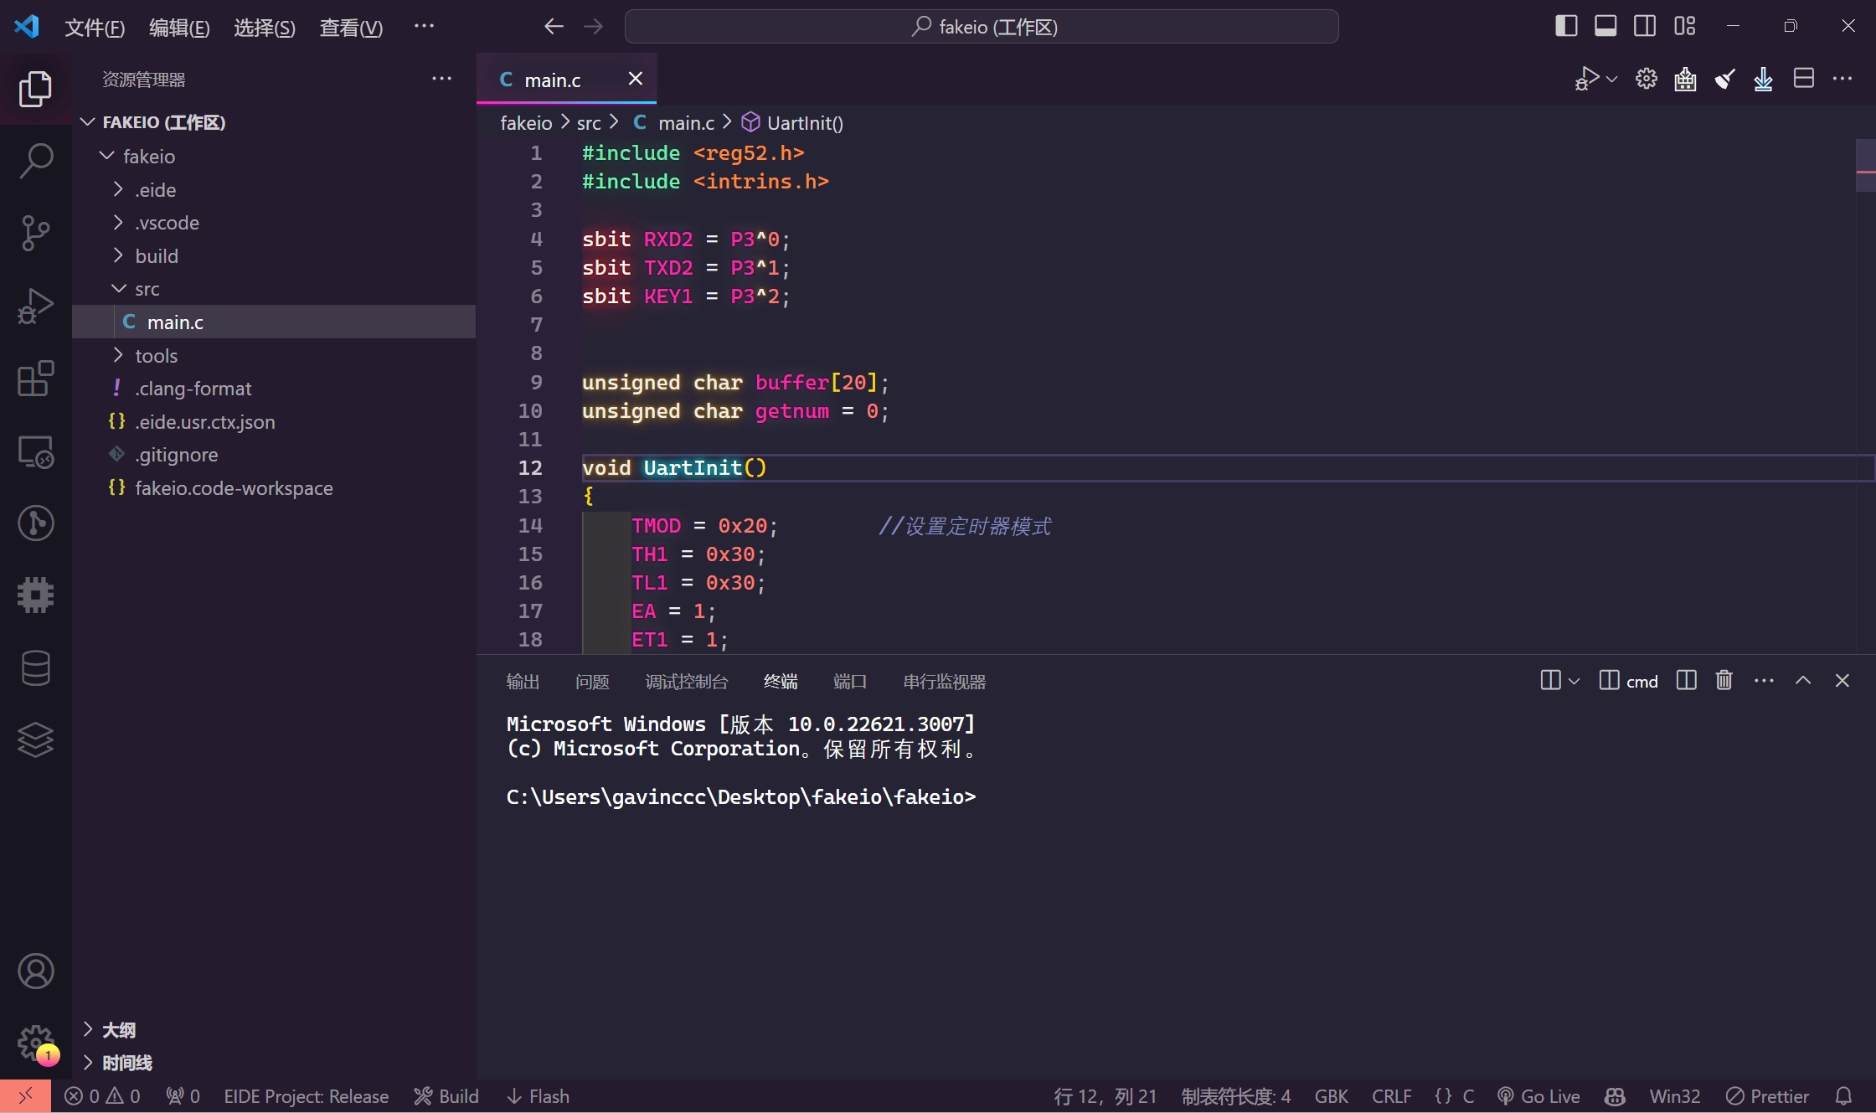The width and height of the screenshot is (1876, 1113).
Task: Toggle the bottom panel visibility
Action: point(1605,26)
